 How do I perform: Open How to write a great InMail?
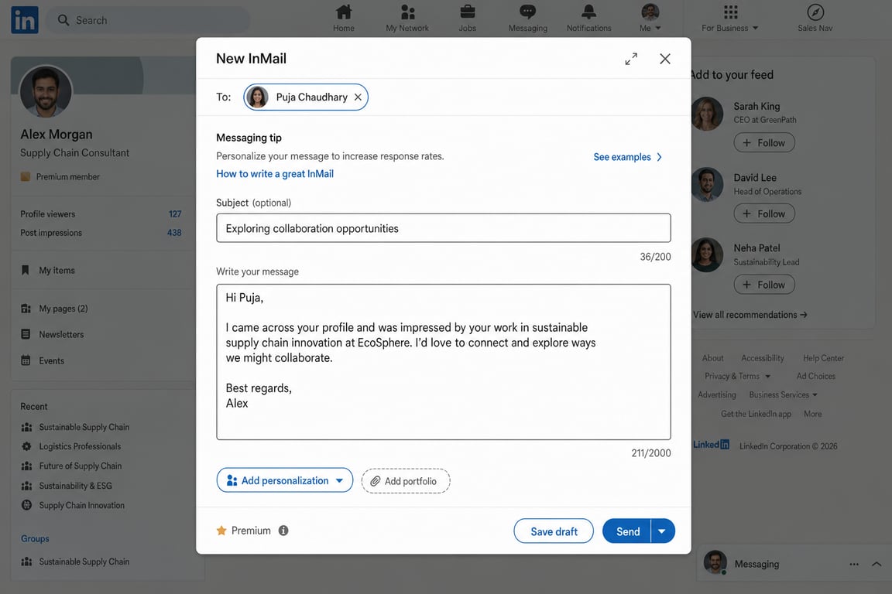point(275,173)
